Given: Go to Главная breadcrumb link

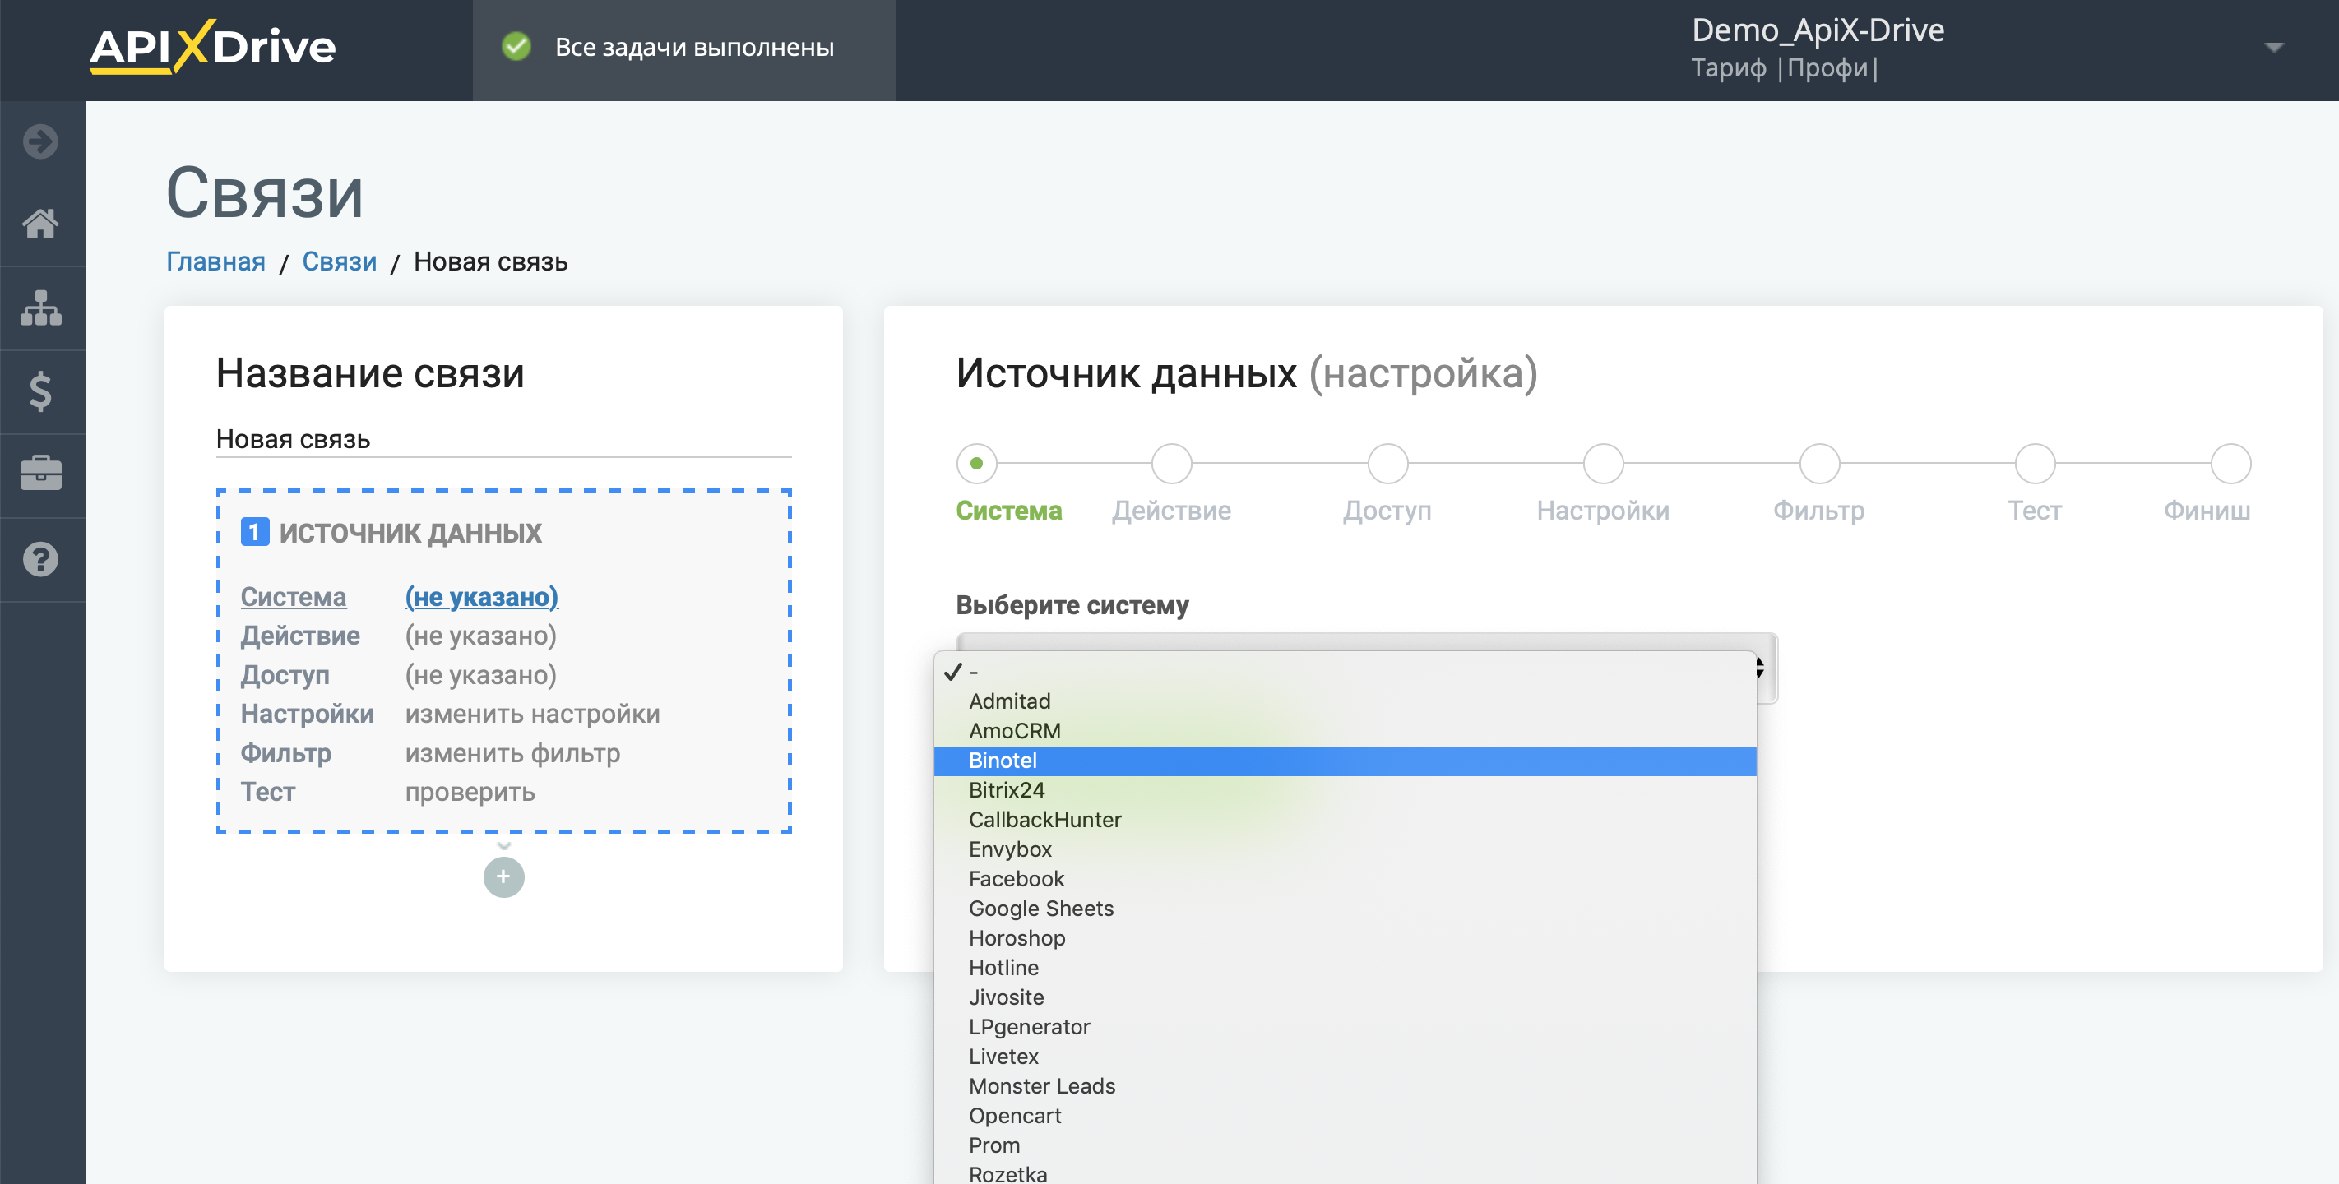Looking at the screenshot, I should pos(216,261).
